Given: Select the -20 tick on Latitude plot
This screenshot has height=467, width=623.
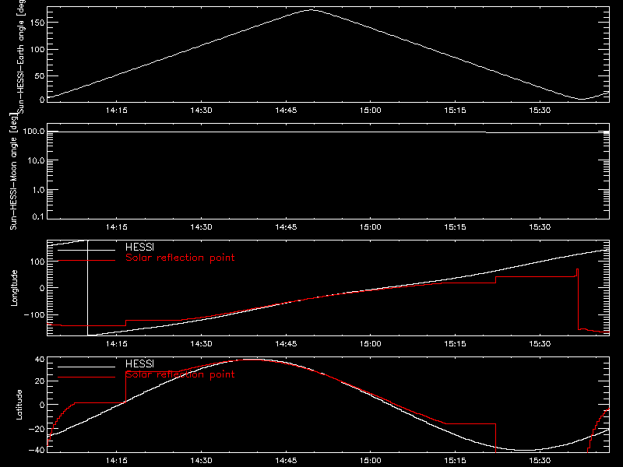Looking at the screenshot, I should click(37, 429).
